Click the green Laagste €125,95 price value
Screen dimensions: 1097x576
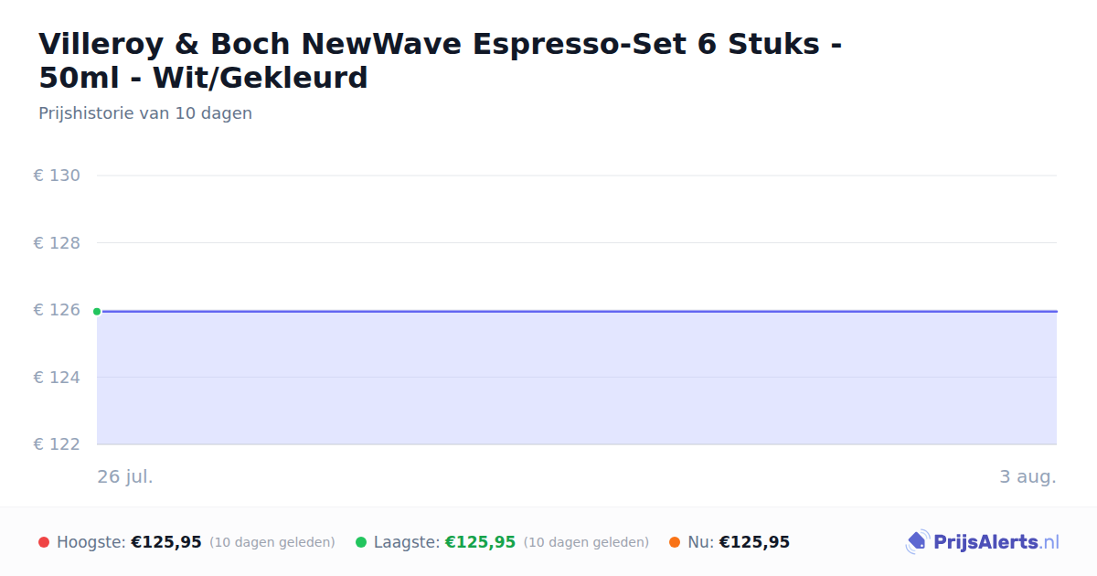[480, 542]
